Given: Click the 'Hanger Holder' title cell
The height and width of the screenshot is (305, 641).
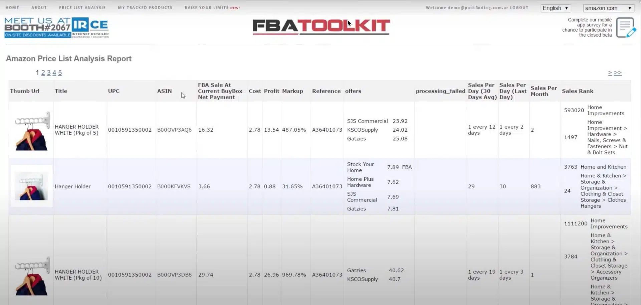Looking at the screenshot, I should tap(72, 186).
